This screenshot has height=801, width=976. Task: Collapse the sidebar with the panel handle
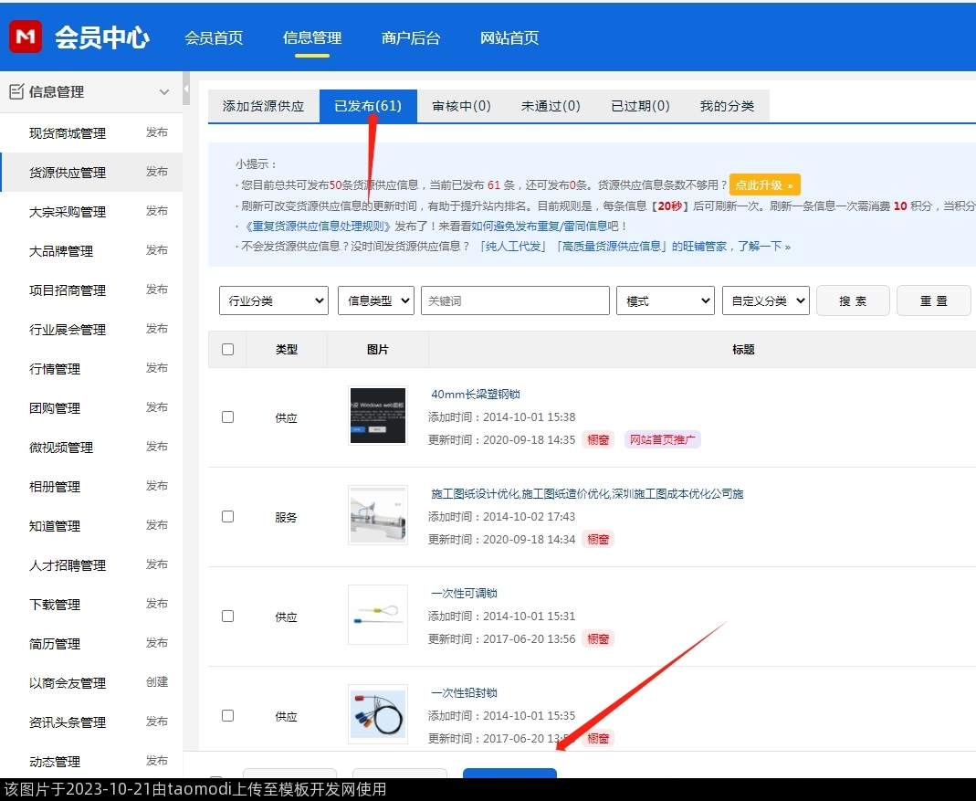point(186,90)
